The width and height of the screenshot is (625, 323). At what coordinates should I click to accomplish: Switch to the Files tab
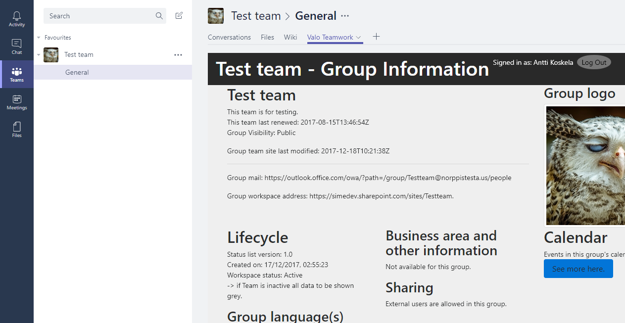(x=267, y=37)
